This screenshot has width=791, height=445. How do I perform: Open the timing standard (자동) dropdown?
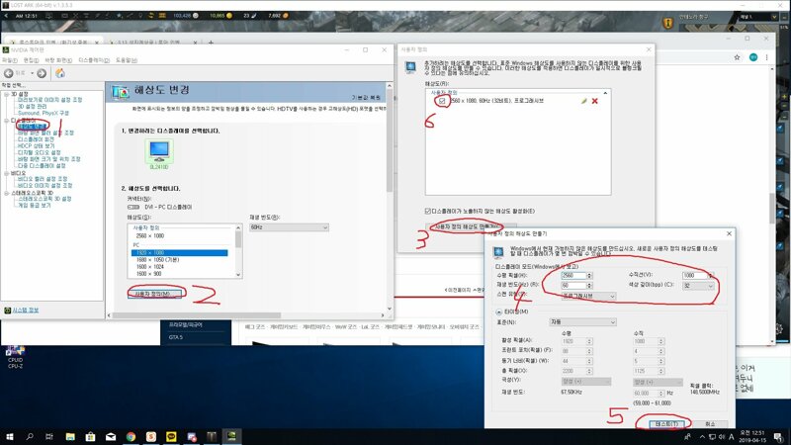[x=582, y=322]
